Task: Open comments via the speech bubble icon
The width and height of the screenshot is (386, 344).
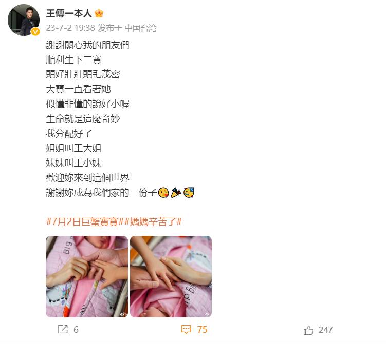Action: pos(186,329)
